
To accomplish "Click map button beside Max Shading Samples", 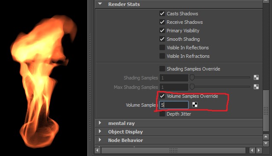I will click(256, 87).
